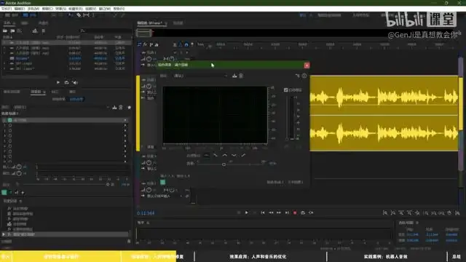Switch to Multitrack view button
Viewport: 466px width, 262px height.
pyautogui.click(x=30, y=15)
